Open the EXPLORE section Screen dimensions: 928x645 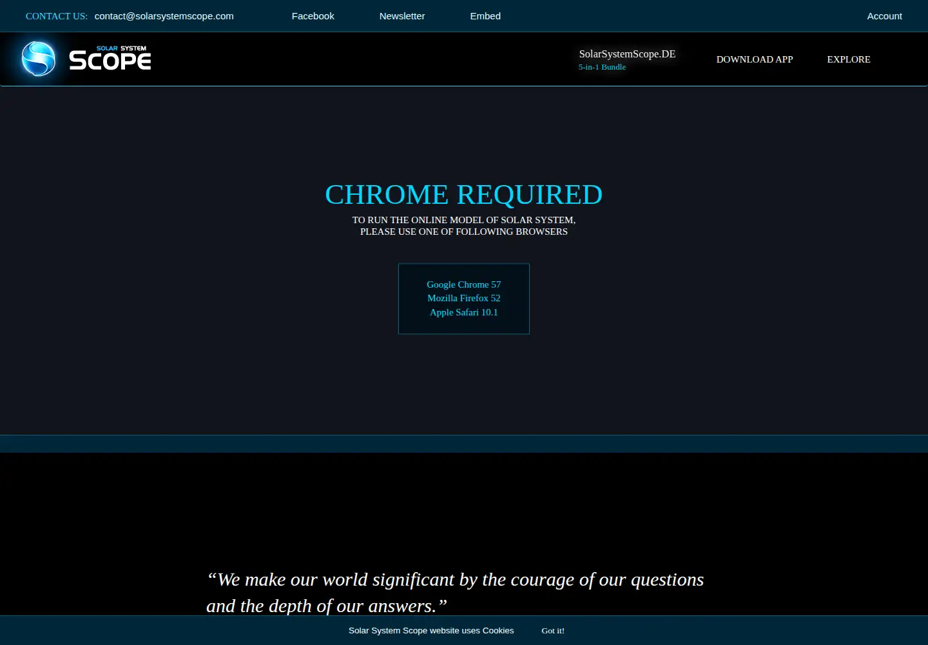click(849, 59)
